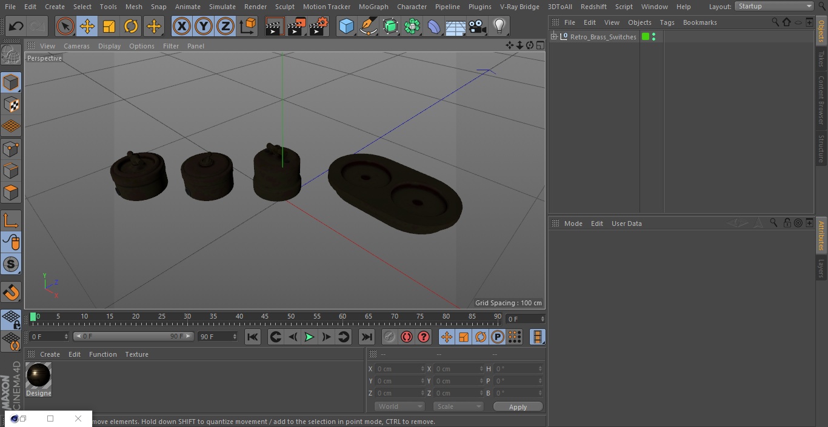Expand the Retro_Brass_Switches object
The image size is (828, 427).
(554, 37)
